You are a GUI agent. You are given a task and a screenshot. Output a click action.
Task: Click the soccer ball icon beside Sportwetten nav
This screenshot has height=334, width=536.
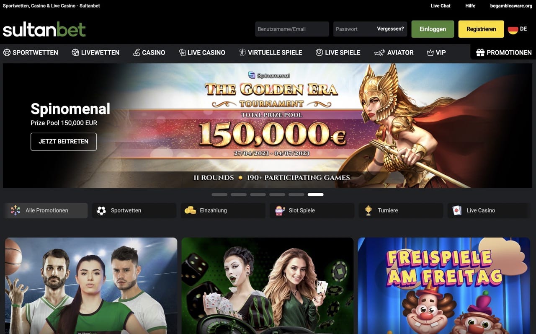click(7, 52)
